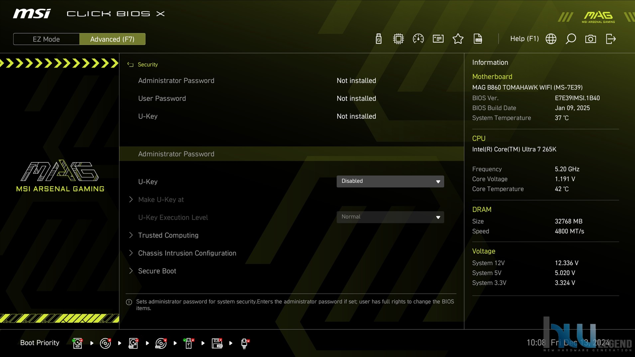Click the Boot Priority label

point(40,343)
